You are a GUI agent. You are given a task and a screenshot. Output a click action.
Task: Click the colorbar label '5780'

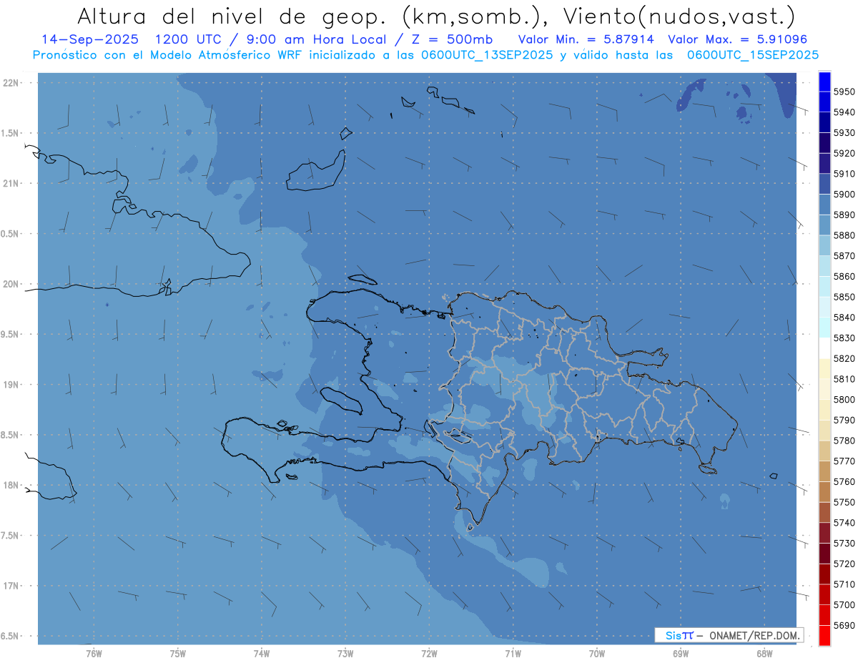(844, 441)
